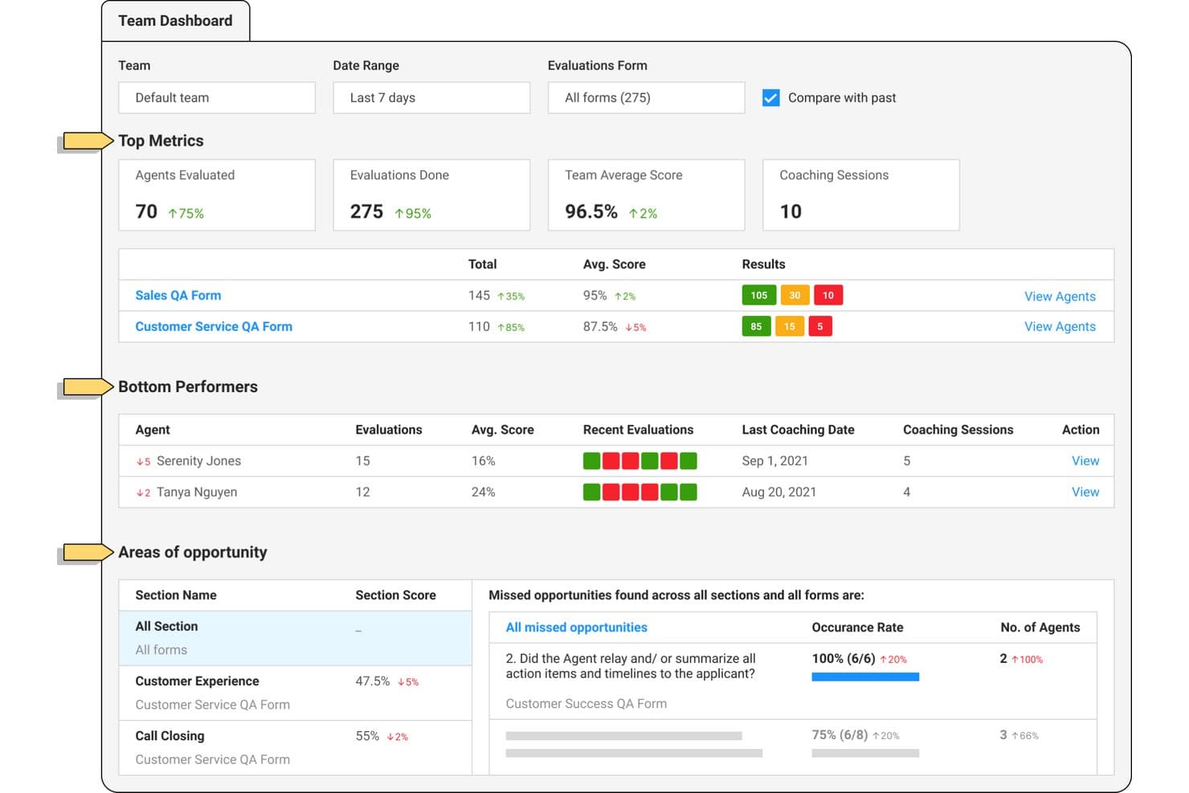Screen dimensions: 1189x793
Task: Select the Call Closing section row
Action: click(296, 747)
